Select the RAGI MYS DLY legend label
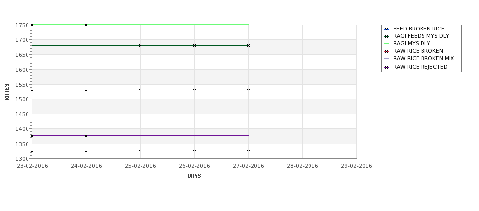This screenshot has height=211, width=479. 412,43
